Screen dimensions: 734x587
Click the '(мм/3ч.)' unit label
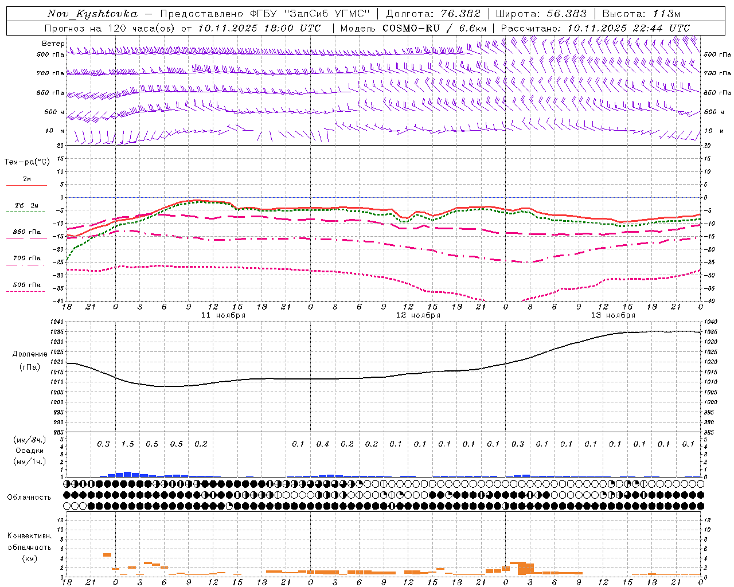point(29,440)
